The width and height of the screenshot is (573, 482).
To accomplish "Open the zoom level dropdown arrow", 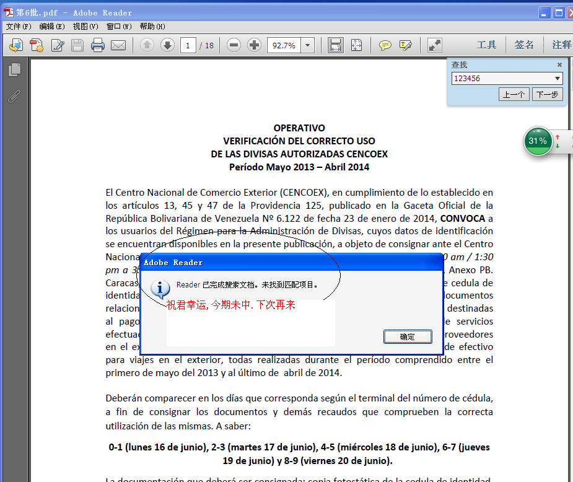I will tap(308, 46).
